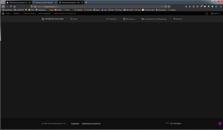Open the СНГ (Русский) region selector
223x130 pixels.
click(174, 123)
